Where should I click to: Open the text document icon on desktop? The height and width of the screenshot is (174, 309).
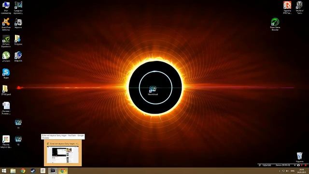[x=6, y=108]
